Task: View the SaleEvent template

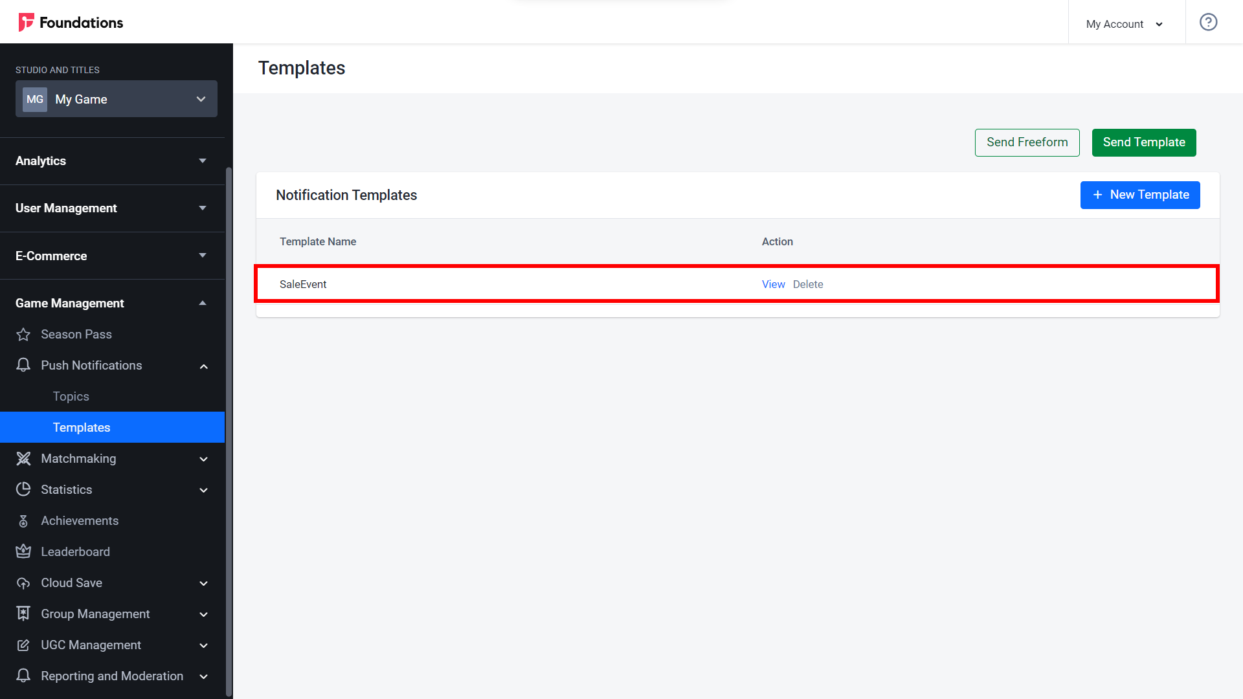Action: click(x=772, y=284)
